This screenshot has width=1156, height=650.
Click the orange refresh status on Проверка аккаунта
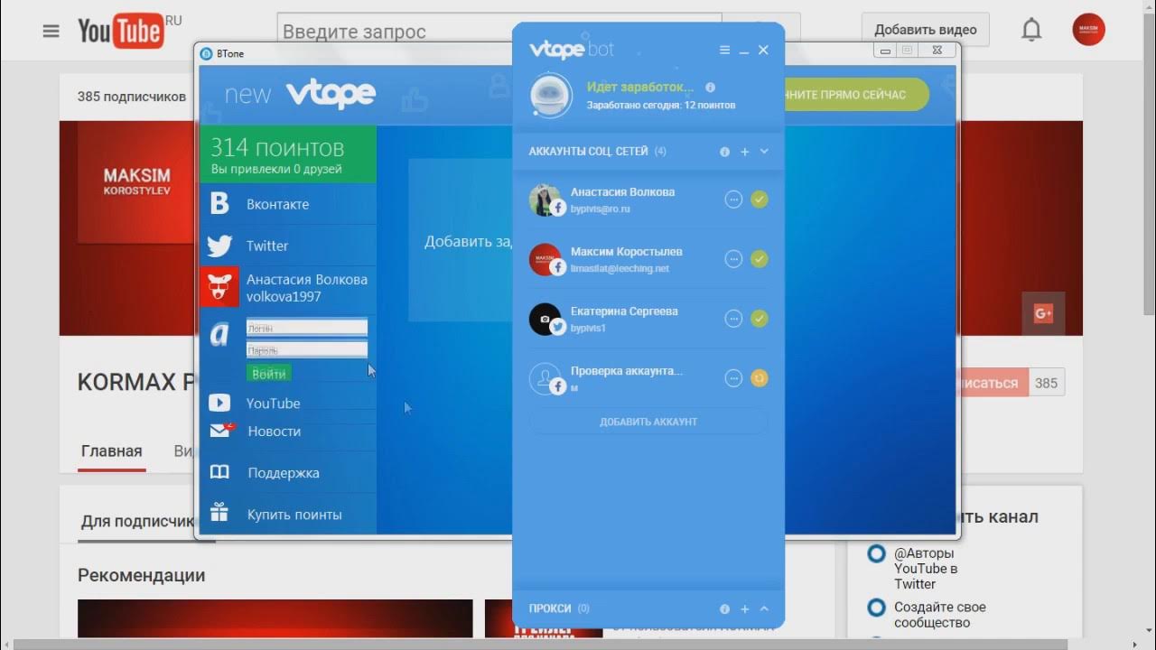tap(760, 378)
